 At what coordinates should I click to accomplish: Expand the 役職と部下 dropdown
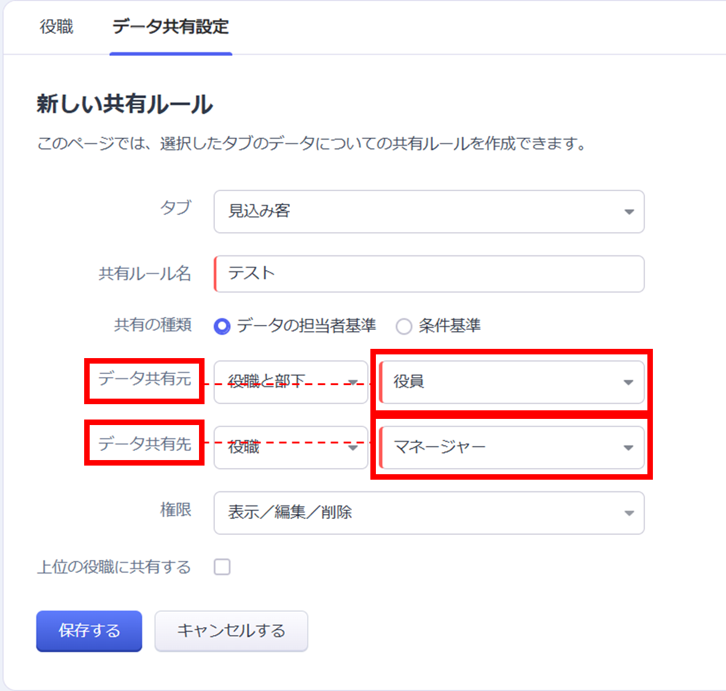click(291, 382)
